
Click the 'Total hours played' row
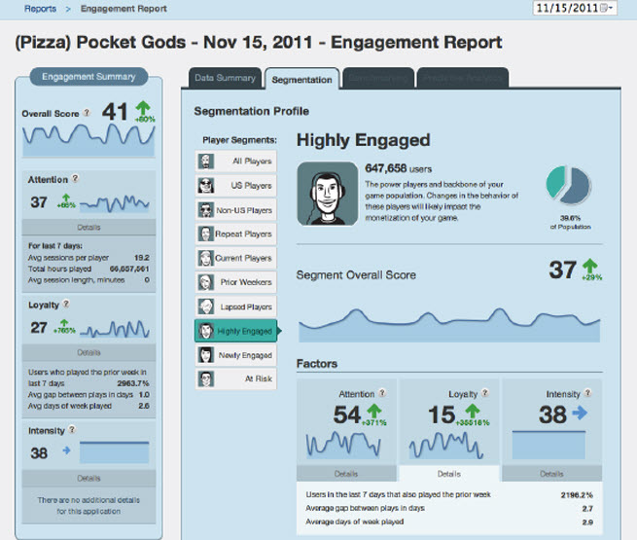tap(88, 269)
